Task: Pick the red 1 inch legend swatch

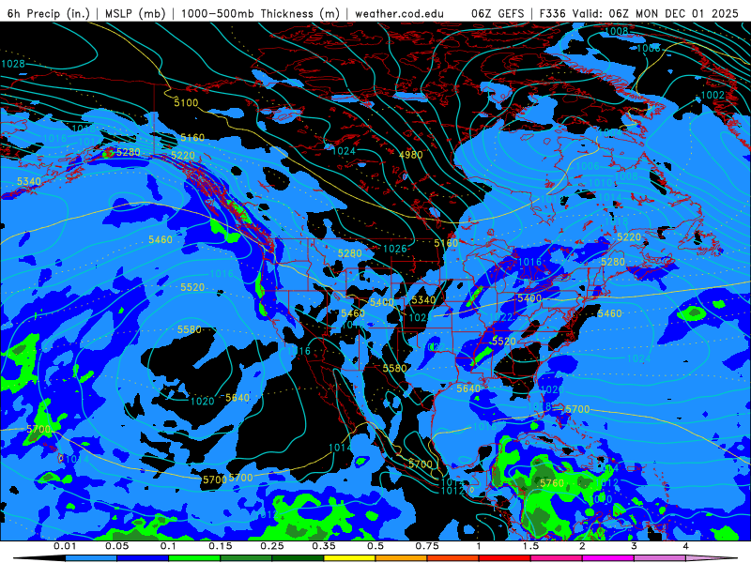Action: (505, 558)
